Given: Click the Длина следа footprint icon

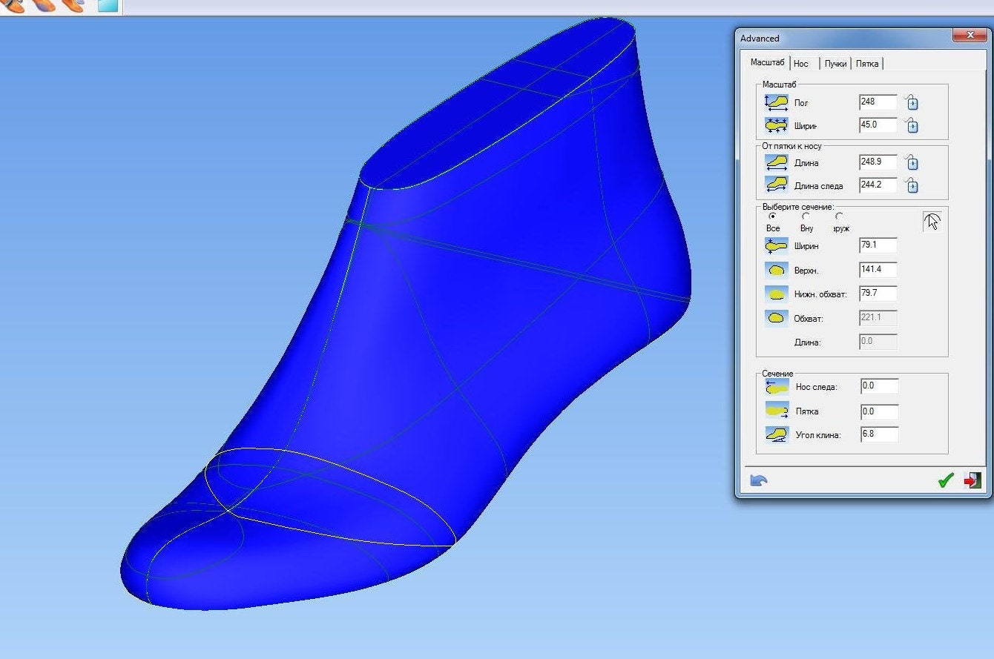Looking at the screenshot, I should [x=776, y=186].
